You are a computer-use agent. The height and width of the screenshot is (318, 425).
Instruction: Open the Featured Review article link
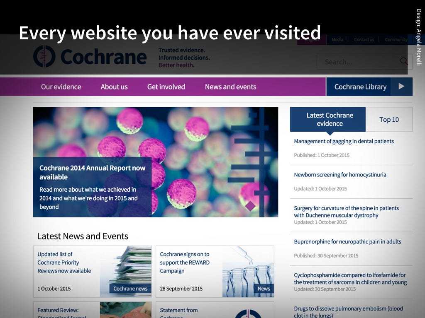[62, 313]
